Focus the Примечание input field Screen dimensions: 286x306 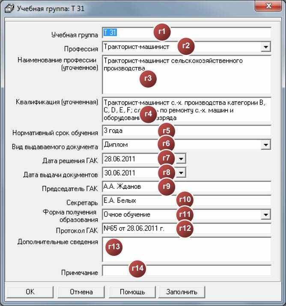(187, 270)
